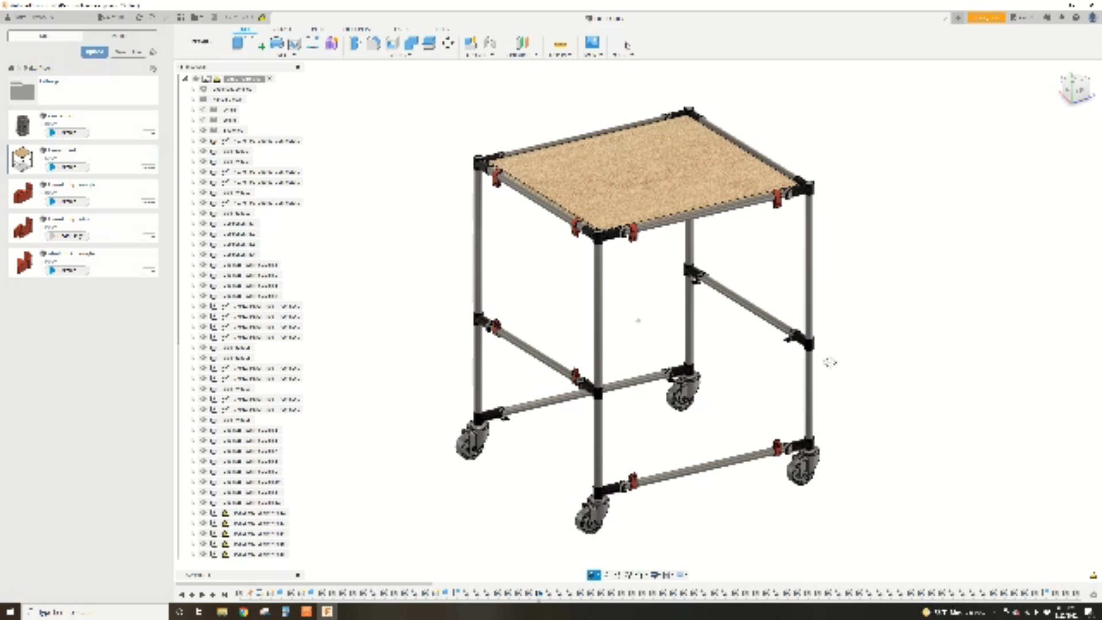Collapse the Browser panel header
1102x620 pixels.
(297, 67)
